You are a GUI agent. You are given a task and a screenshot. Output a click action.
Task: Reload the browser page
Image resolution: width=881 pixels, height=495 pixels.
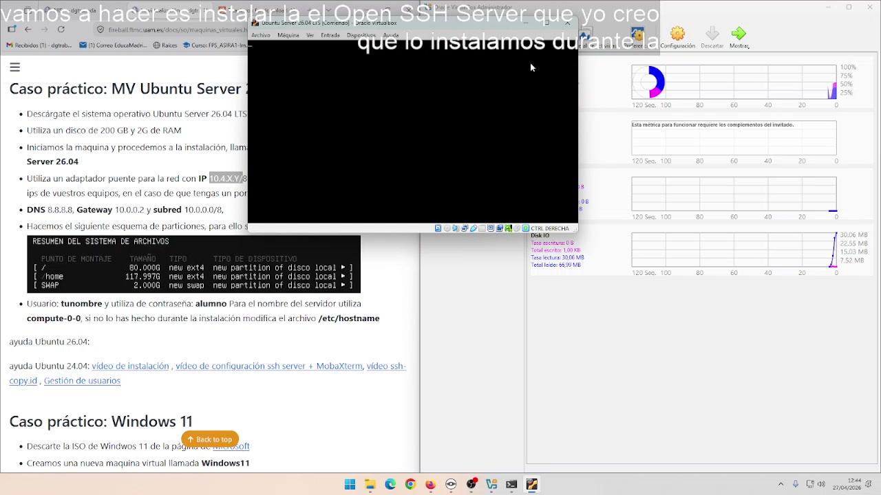(x=61, y=30)
